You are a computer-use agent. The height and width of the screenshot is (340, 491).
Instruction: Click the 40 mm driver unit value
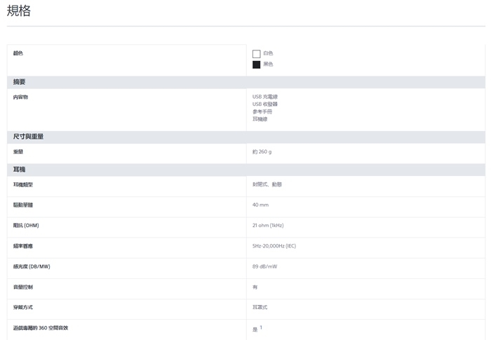pos(260,205)
